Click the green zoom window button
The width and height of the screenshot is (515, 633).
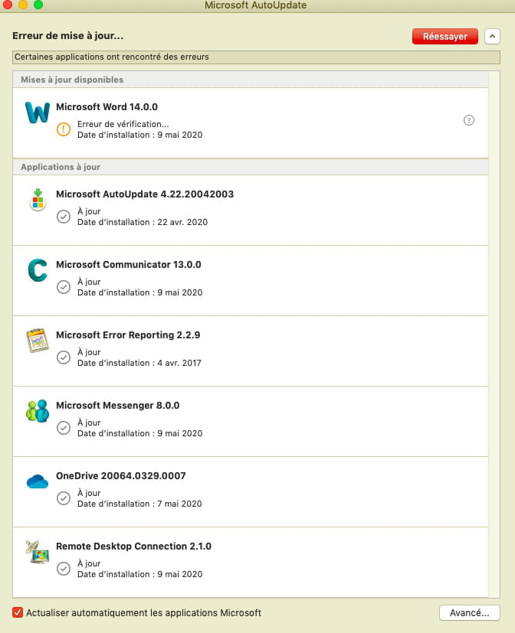coord(38,5)
